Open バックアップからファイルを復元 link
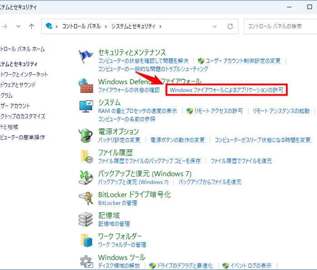 pyautogui.click(x=210, y=182)
